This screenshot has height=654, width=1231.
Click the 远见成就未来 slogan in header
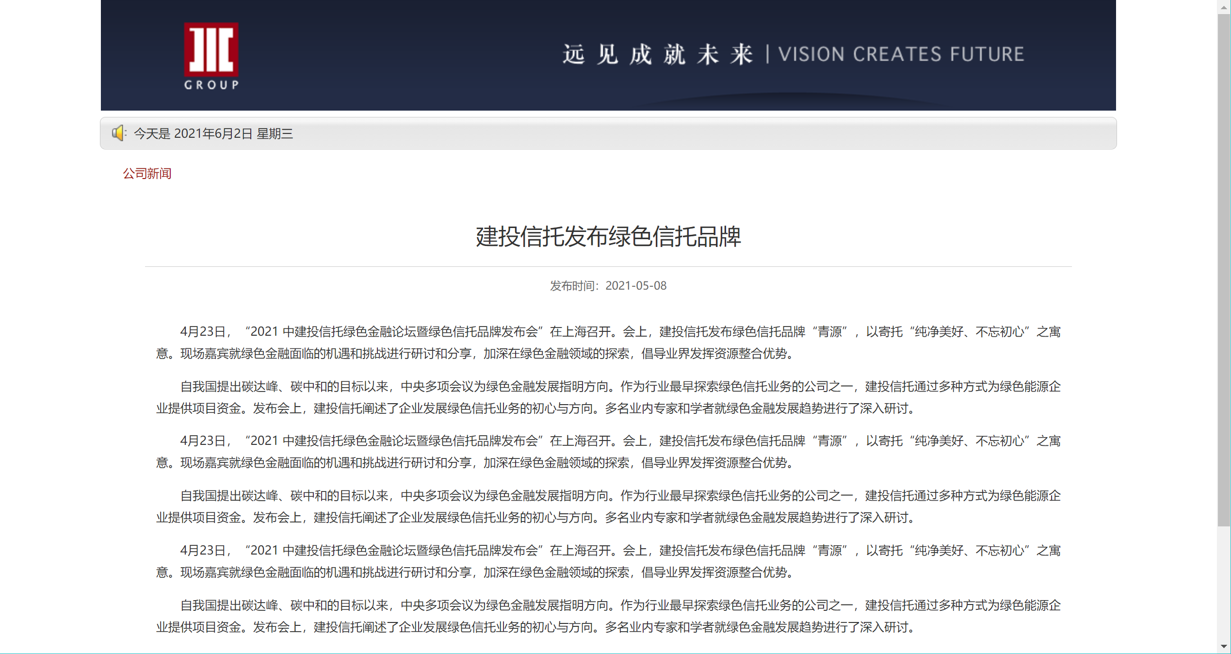[657, 54]
